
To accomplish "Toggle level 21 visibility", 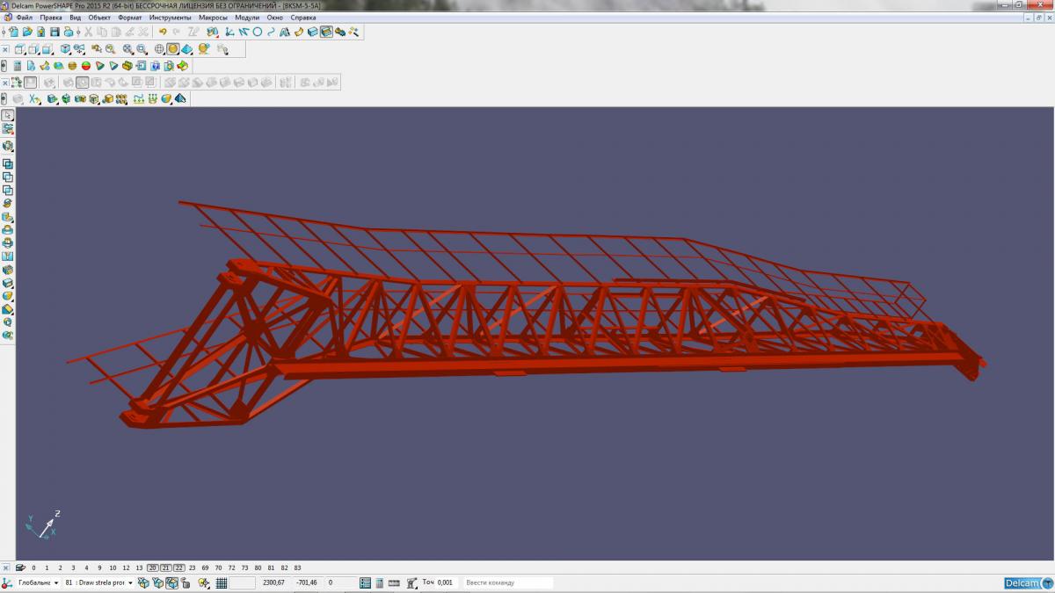I will pos(166,568).
